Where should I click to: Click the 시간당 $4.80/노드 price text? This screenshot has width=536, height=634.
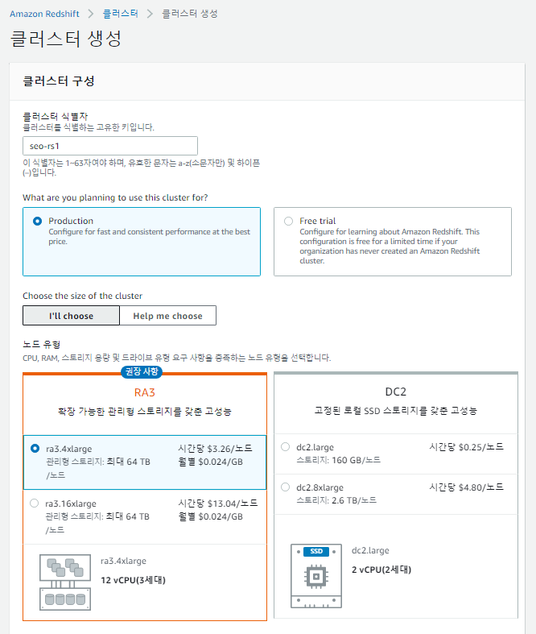[x=467, y=487]
